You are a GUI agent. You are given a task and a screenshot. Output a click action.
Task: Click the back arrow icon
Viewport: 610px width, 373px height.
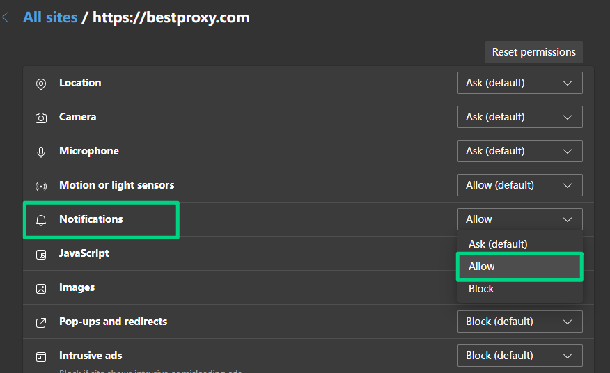tap(8, 17)
